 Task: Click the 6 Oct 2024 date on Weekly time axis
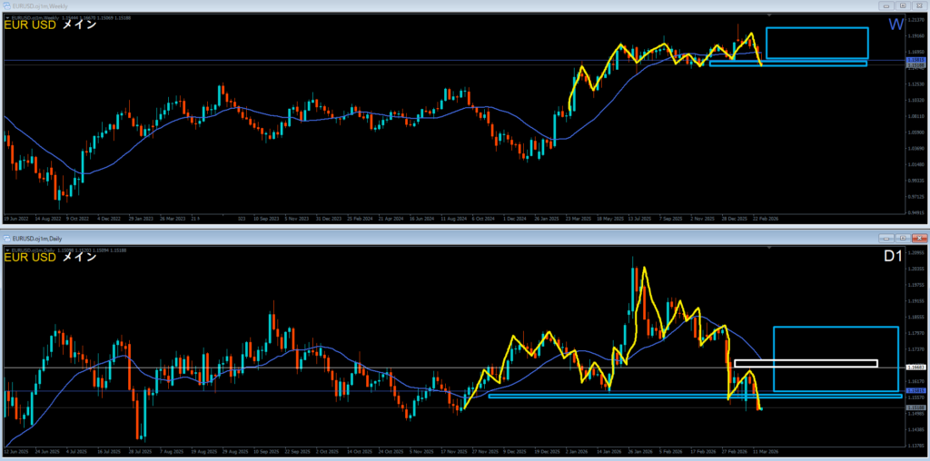tap(484, 219)
